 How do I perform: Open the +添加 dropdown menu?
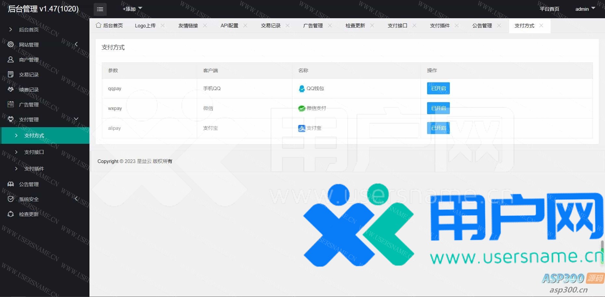[132, 9]
